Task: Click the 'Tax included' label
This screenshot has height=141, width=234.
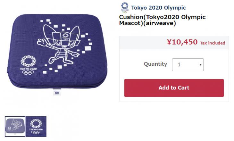Action: tap(213, 43)
